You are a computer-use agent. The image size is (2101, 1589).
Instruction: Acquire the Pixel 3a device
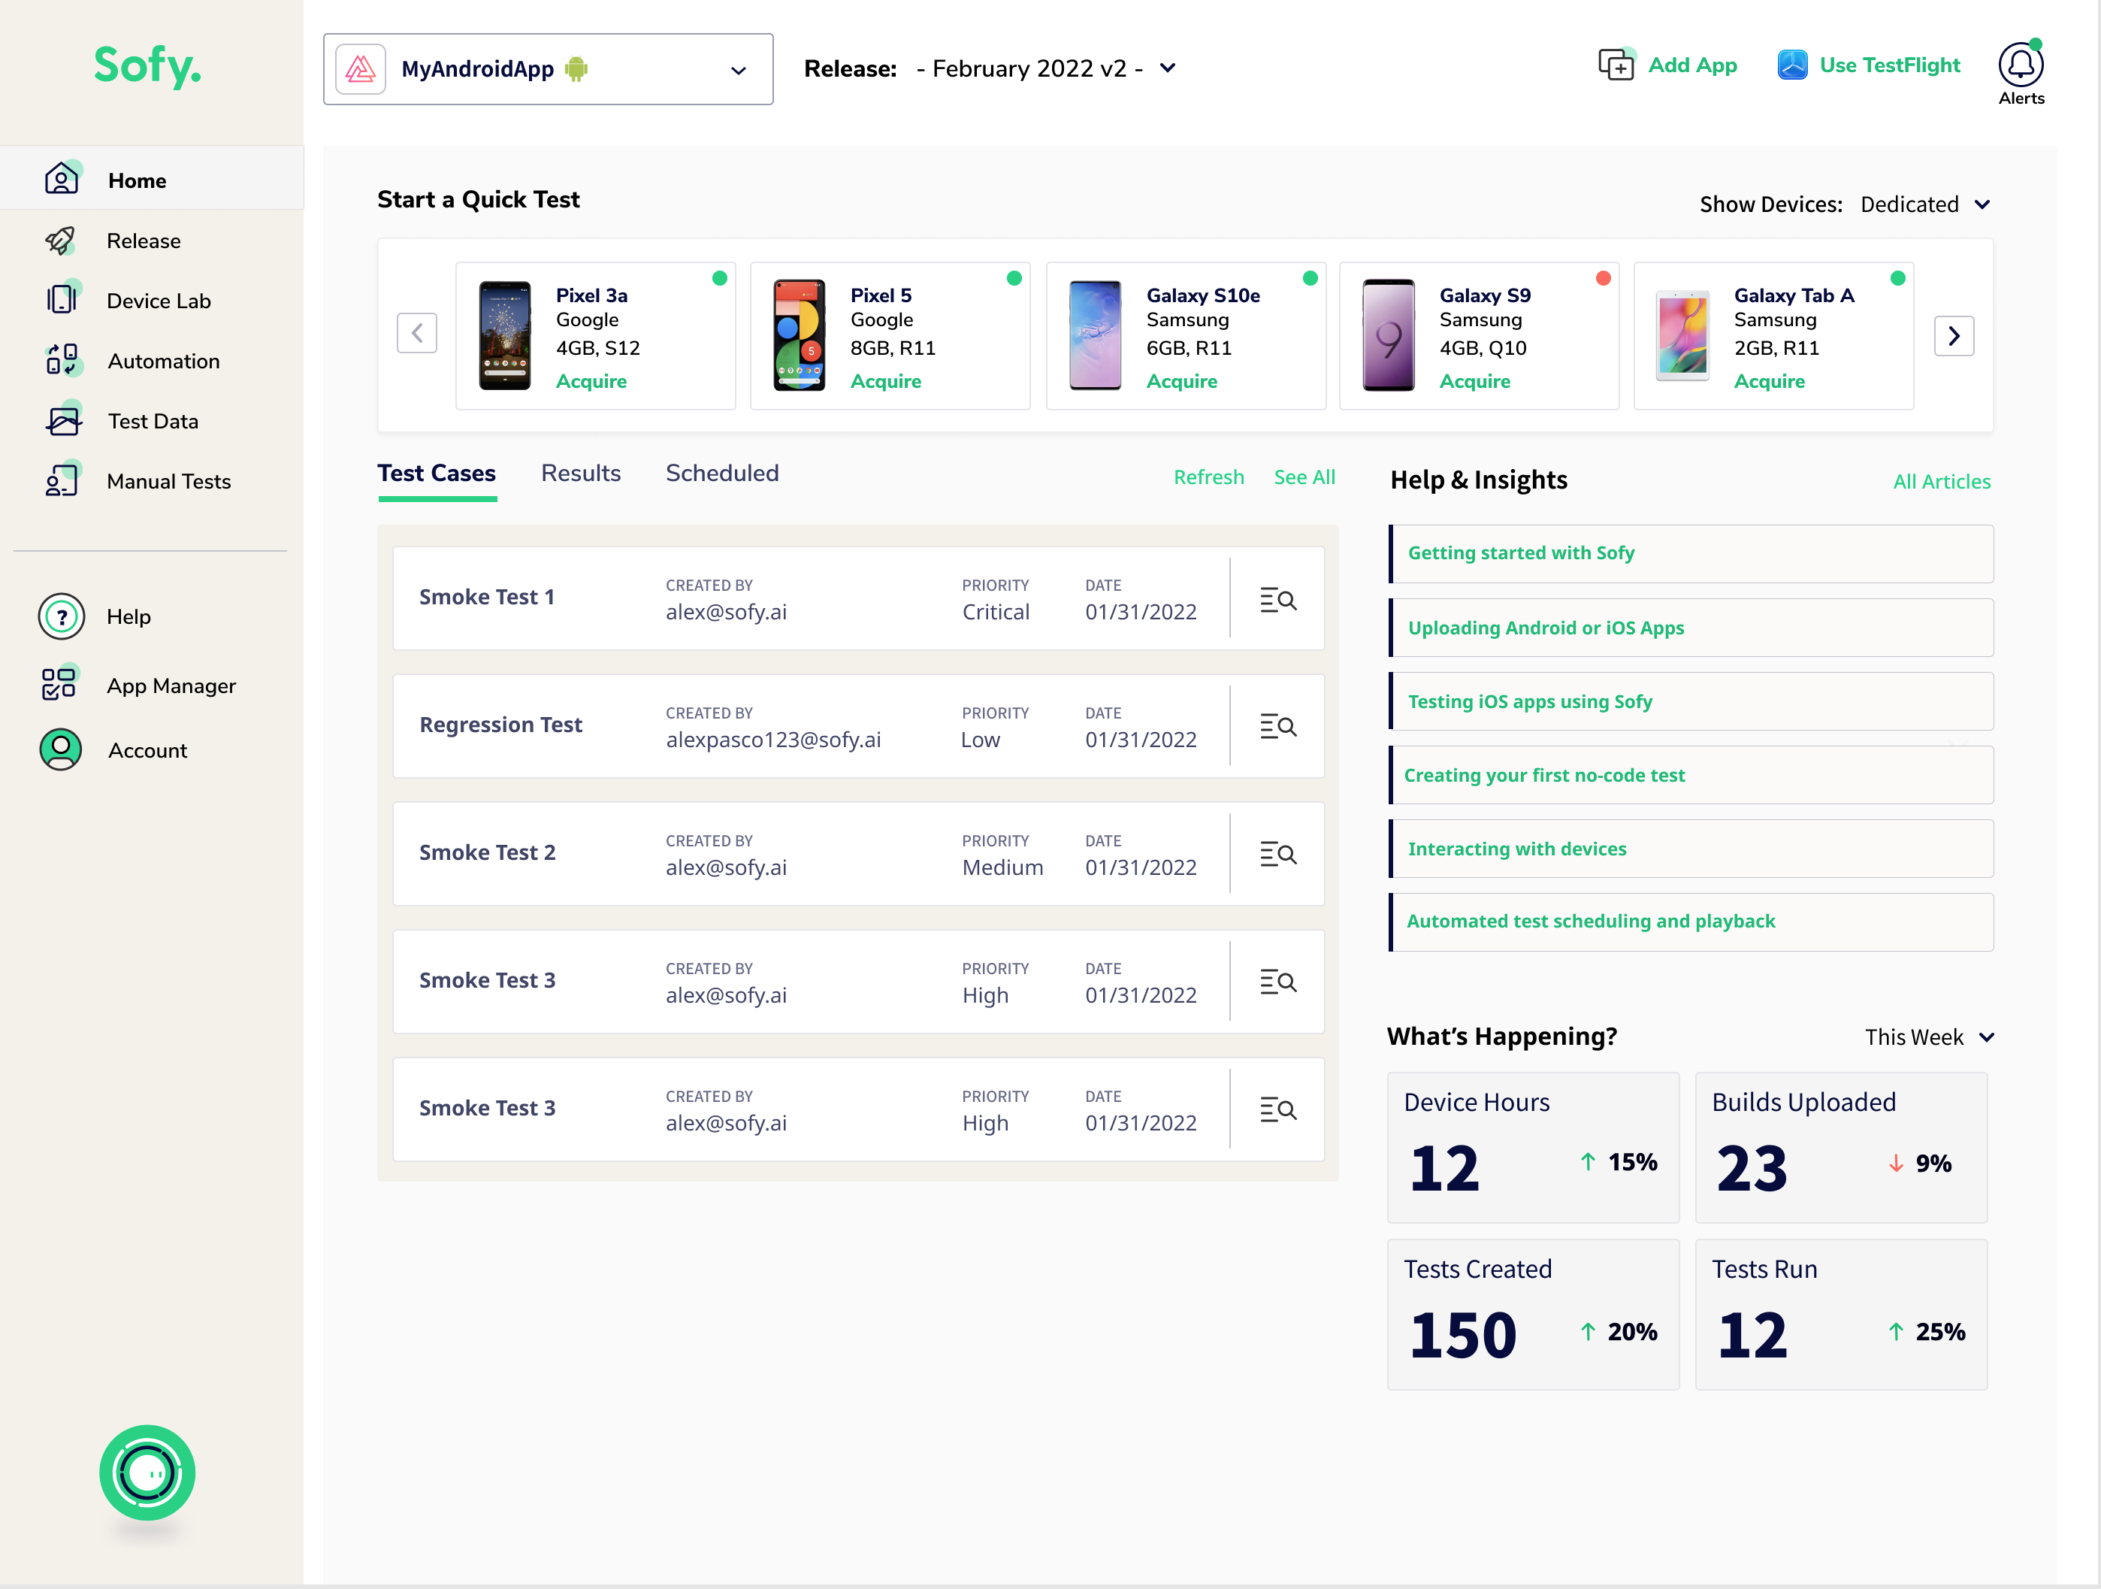click(591, 381)
